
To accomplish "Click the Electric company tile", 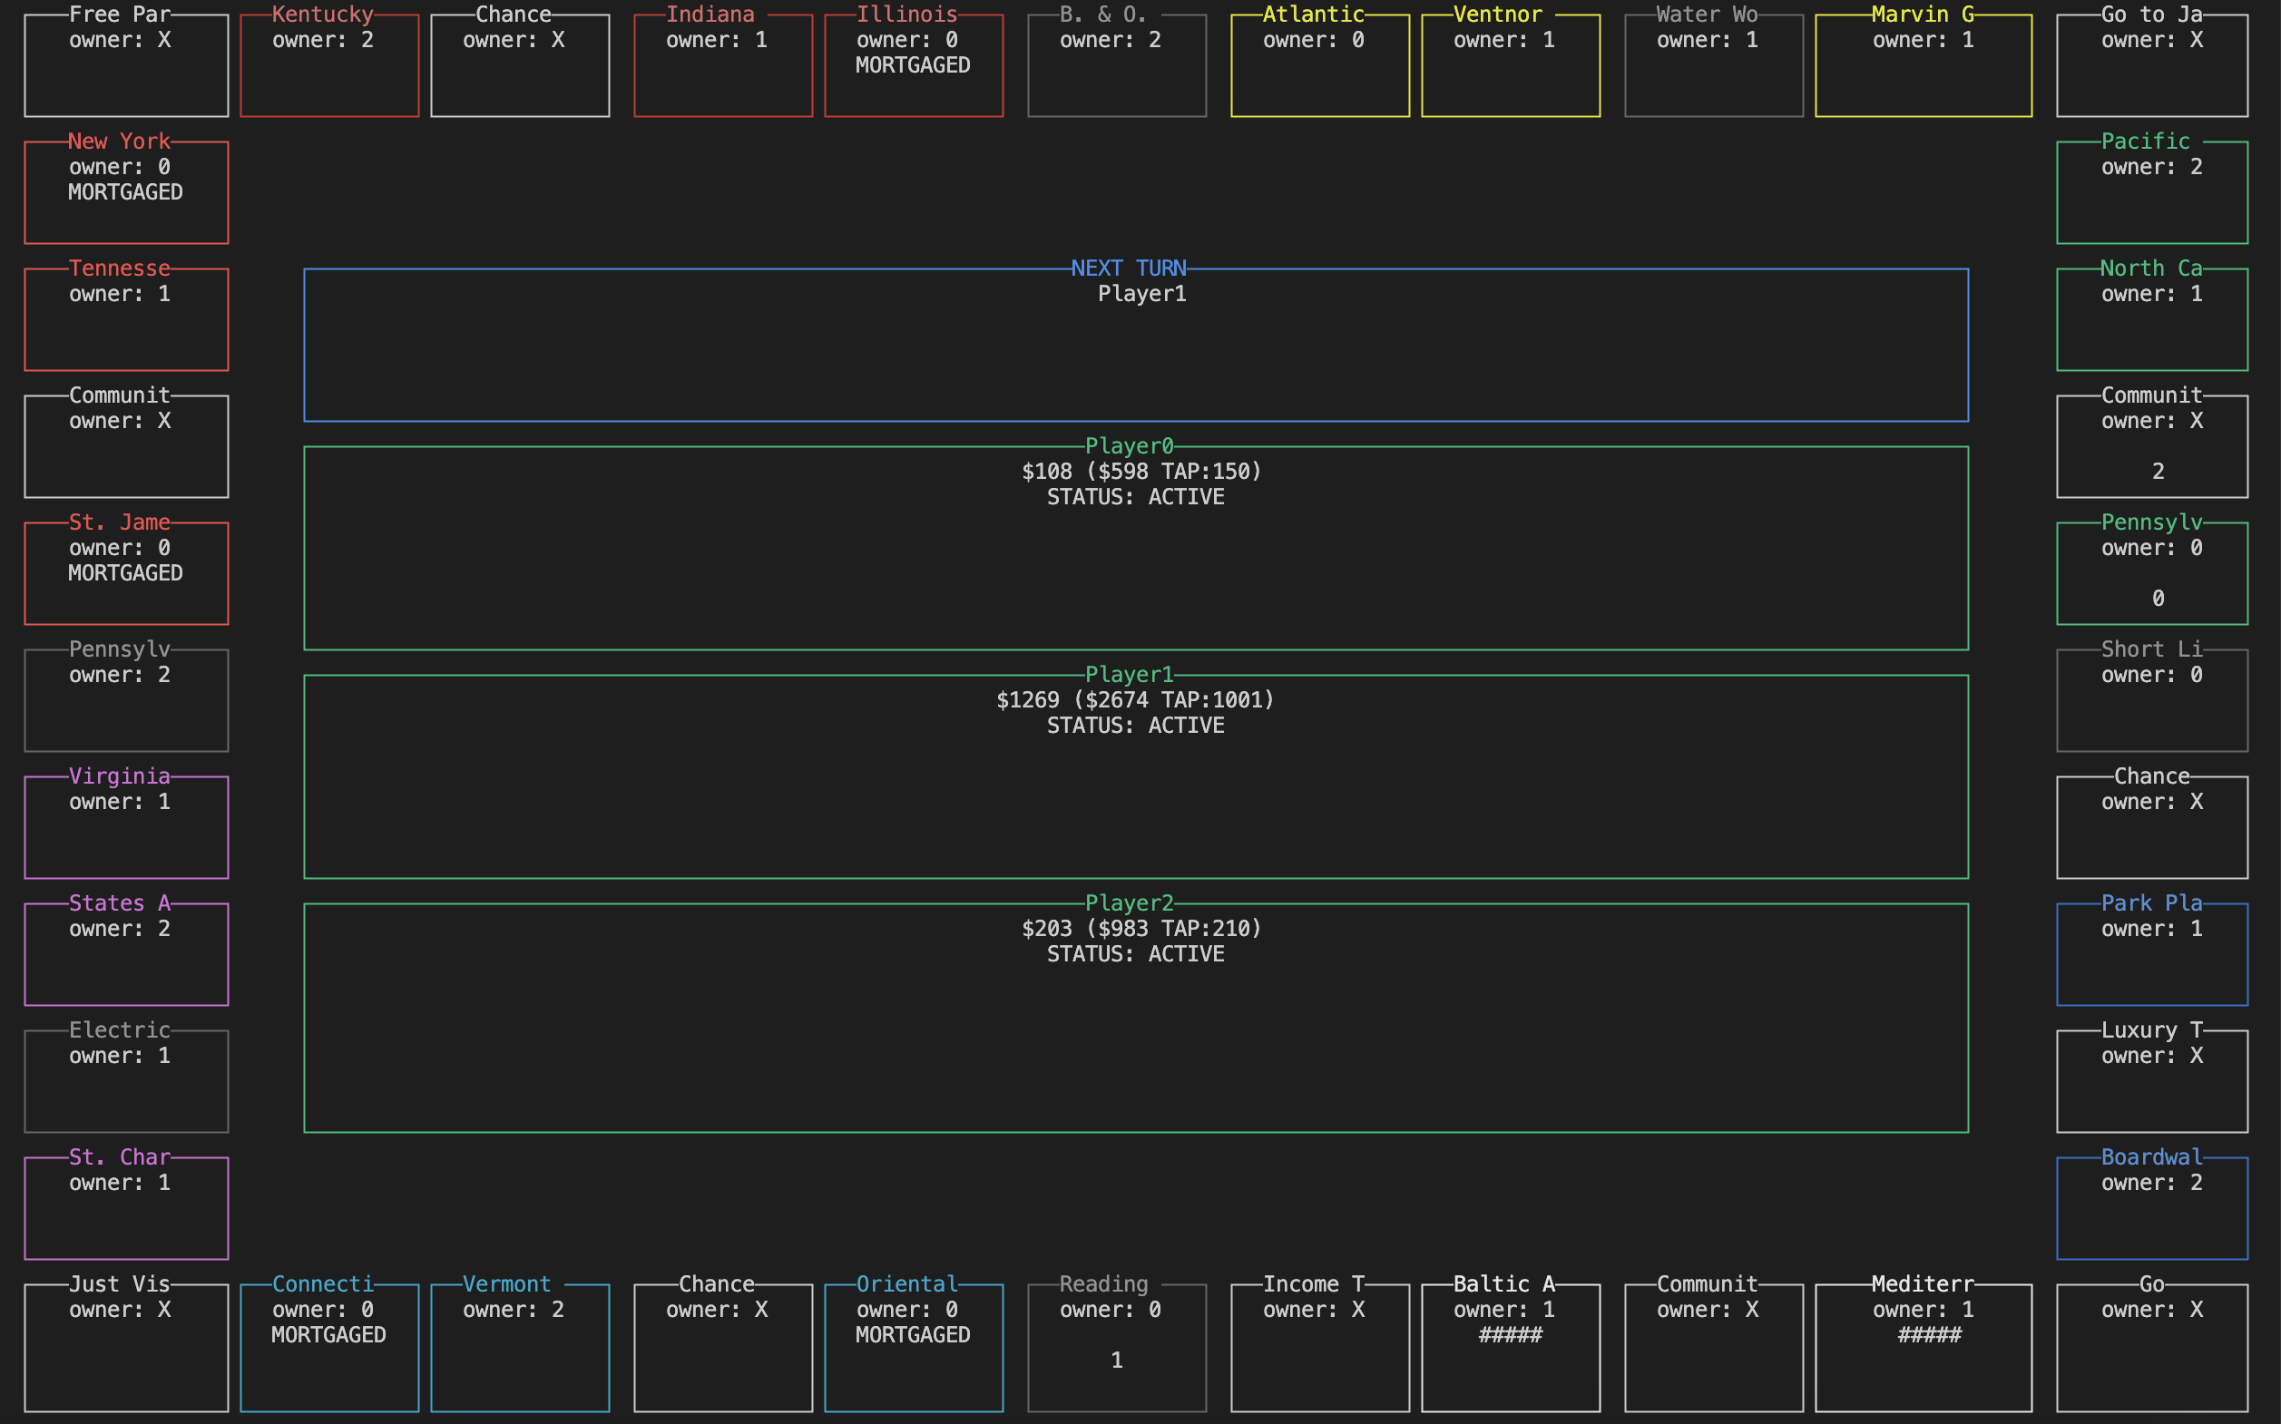I will 125,1080.
